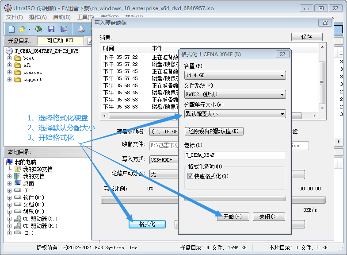Click the 文档(E:) drive icon
Image resolution: width=347 pixels, height=255 pixels.
pyautogui.click(x=18, y=204)
